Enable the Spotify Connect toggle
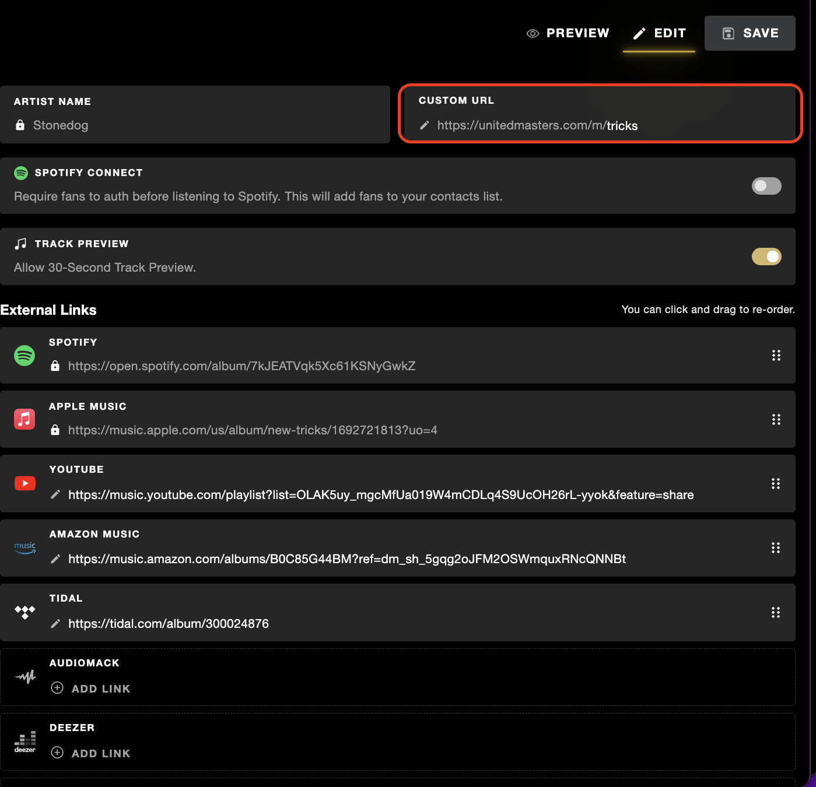This screenshot has height=787, width=816. pyautogui.click(x=766, y=186)
